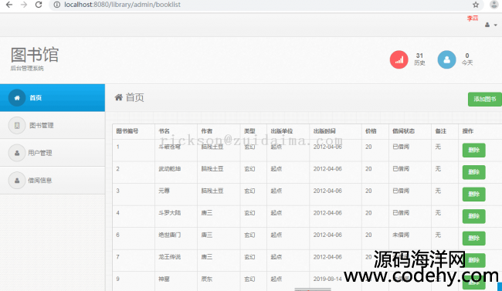
Task: Click the site info icon in address bar
Action: [x=56, y=5]
